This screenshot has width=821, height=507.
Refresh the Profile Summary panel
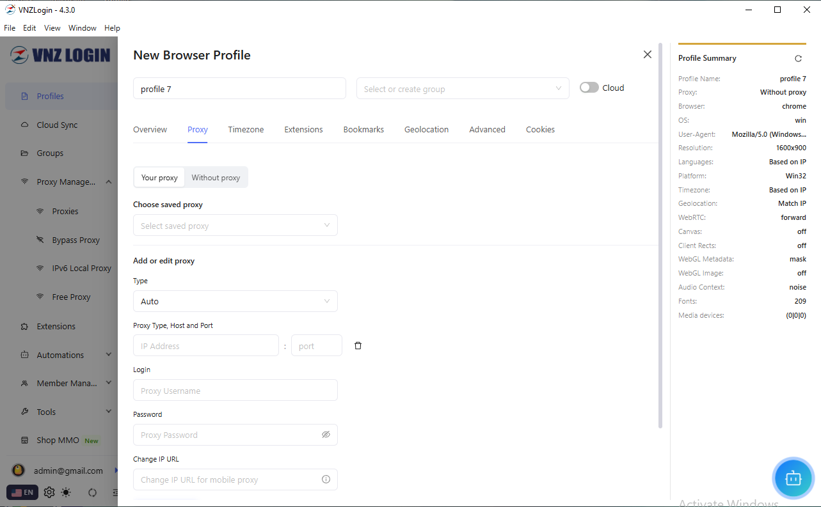pyautogui.click(x=798, y=58)
